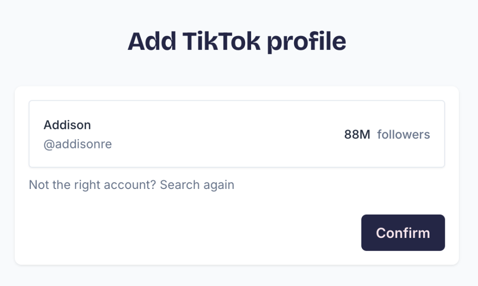The image size is (478, 286).
Task: Accept the suggested Addison account
Action: tap(402, 232)
